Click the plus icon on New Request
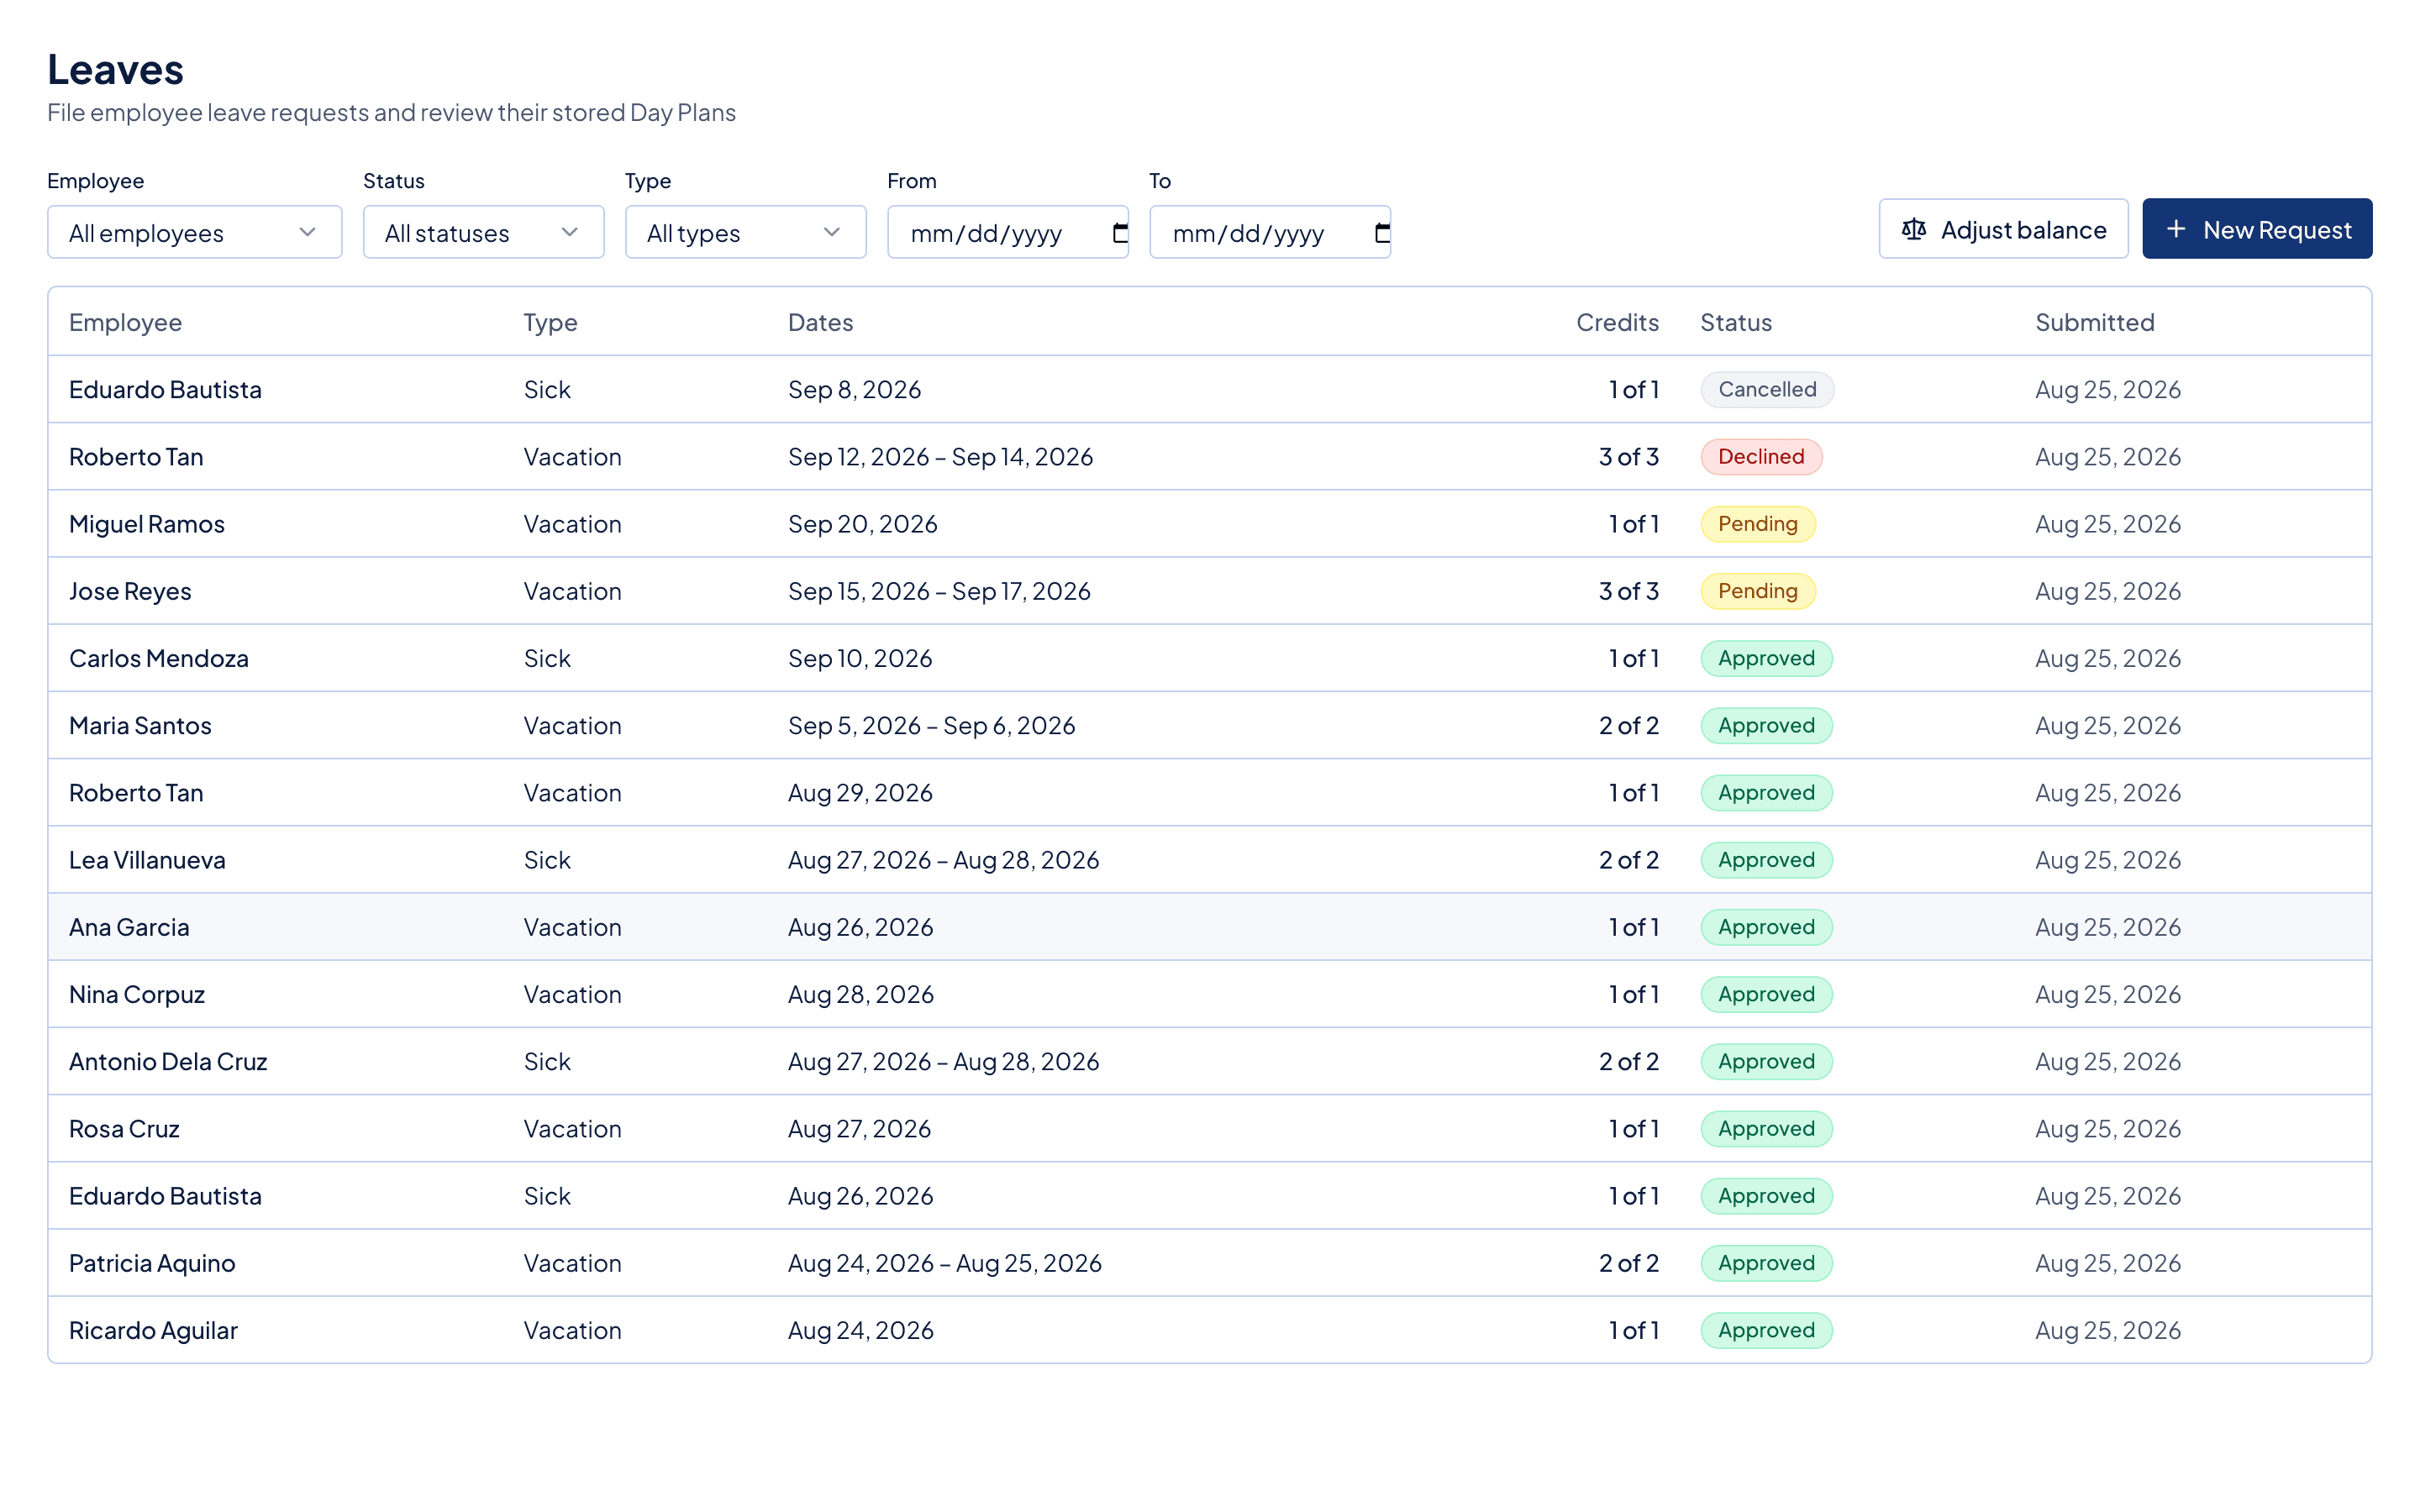The width and height of the screenshot is (2420, 1512). [x=2175, y=230]
